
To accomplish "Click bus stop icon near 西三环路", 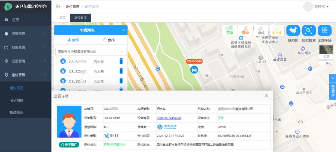I will (158, 69).
